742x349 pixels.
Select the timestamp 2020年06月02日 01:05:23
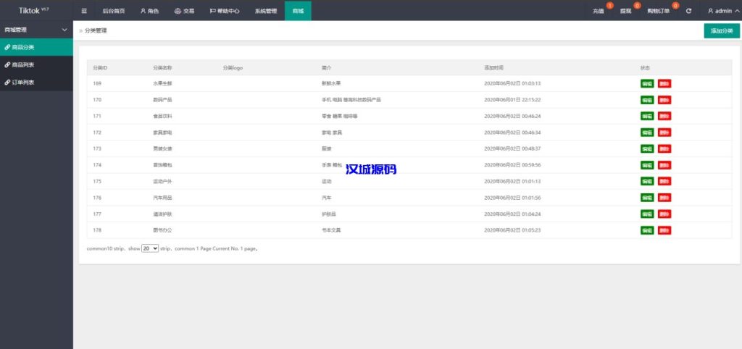[512, 230]
